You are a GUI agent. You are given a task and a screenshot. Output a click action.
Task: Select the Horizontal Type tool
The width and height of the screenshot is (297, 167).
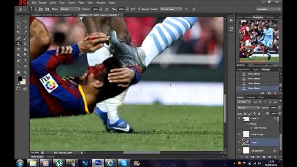25,61
